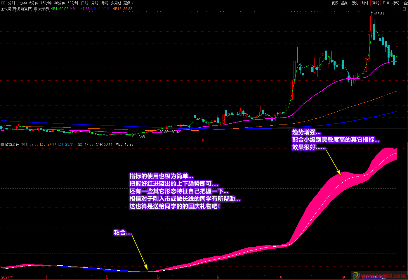Open F10 company information
408x280 pixels.
[386, 3]
